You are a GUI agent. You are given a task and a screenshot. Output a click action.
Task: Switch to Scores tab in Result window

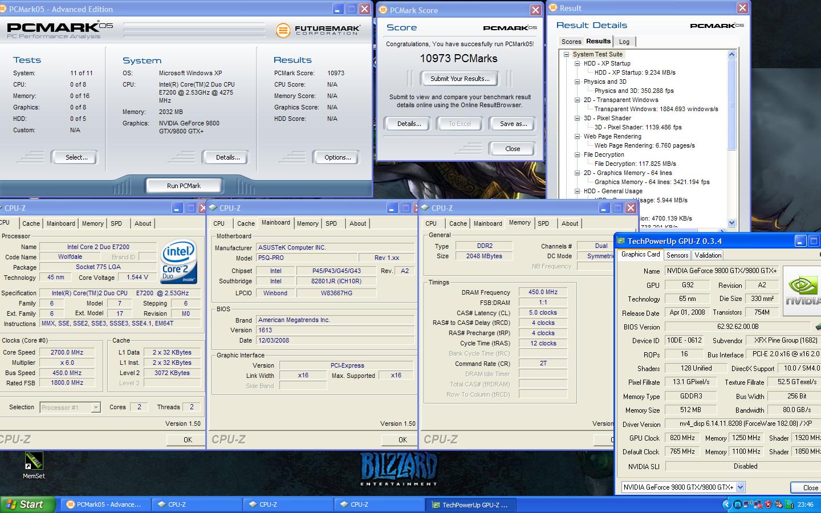click(x=571, y=42)
